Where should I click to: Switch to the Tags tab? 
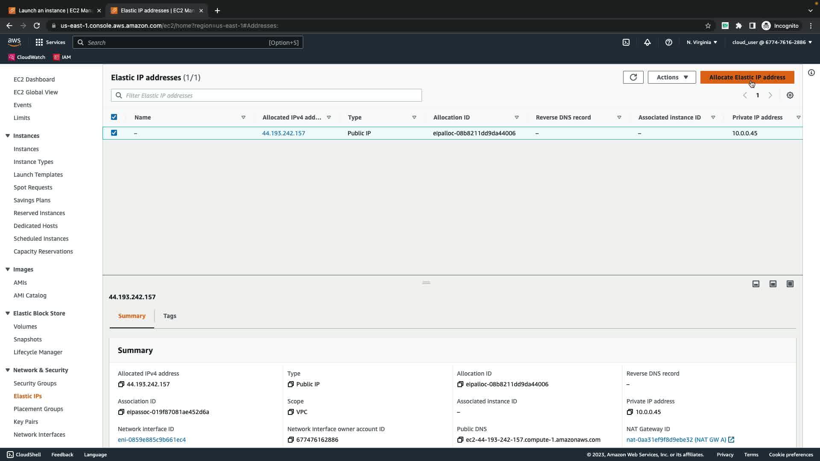[170, 316]
